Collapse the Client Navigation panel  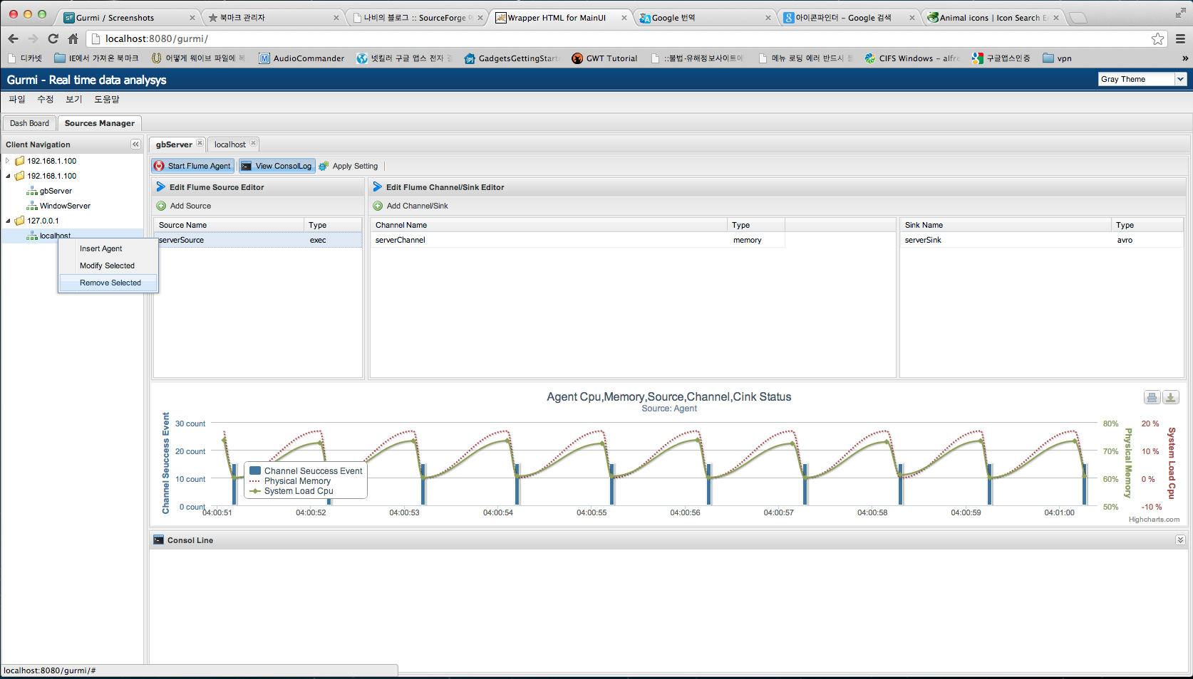[x=135, y=144]
